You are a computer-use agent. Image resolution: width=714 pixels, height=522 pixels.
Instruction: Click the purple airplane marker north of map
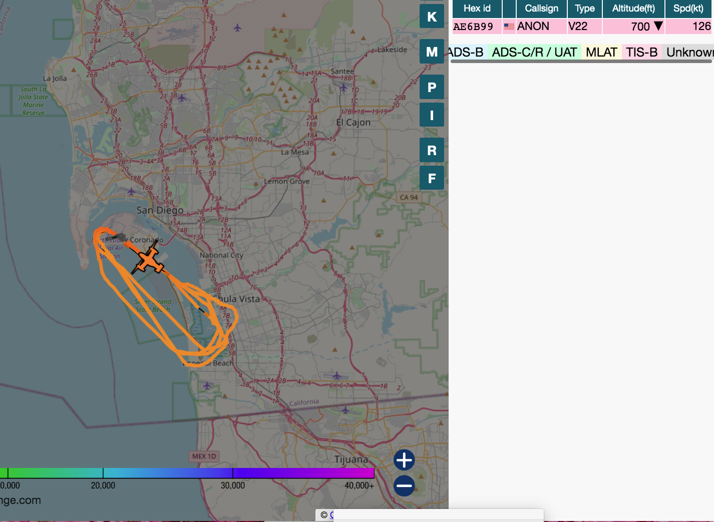[x=237, y=28]
